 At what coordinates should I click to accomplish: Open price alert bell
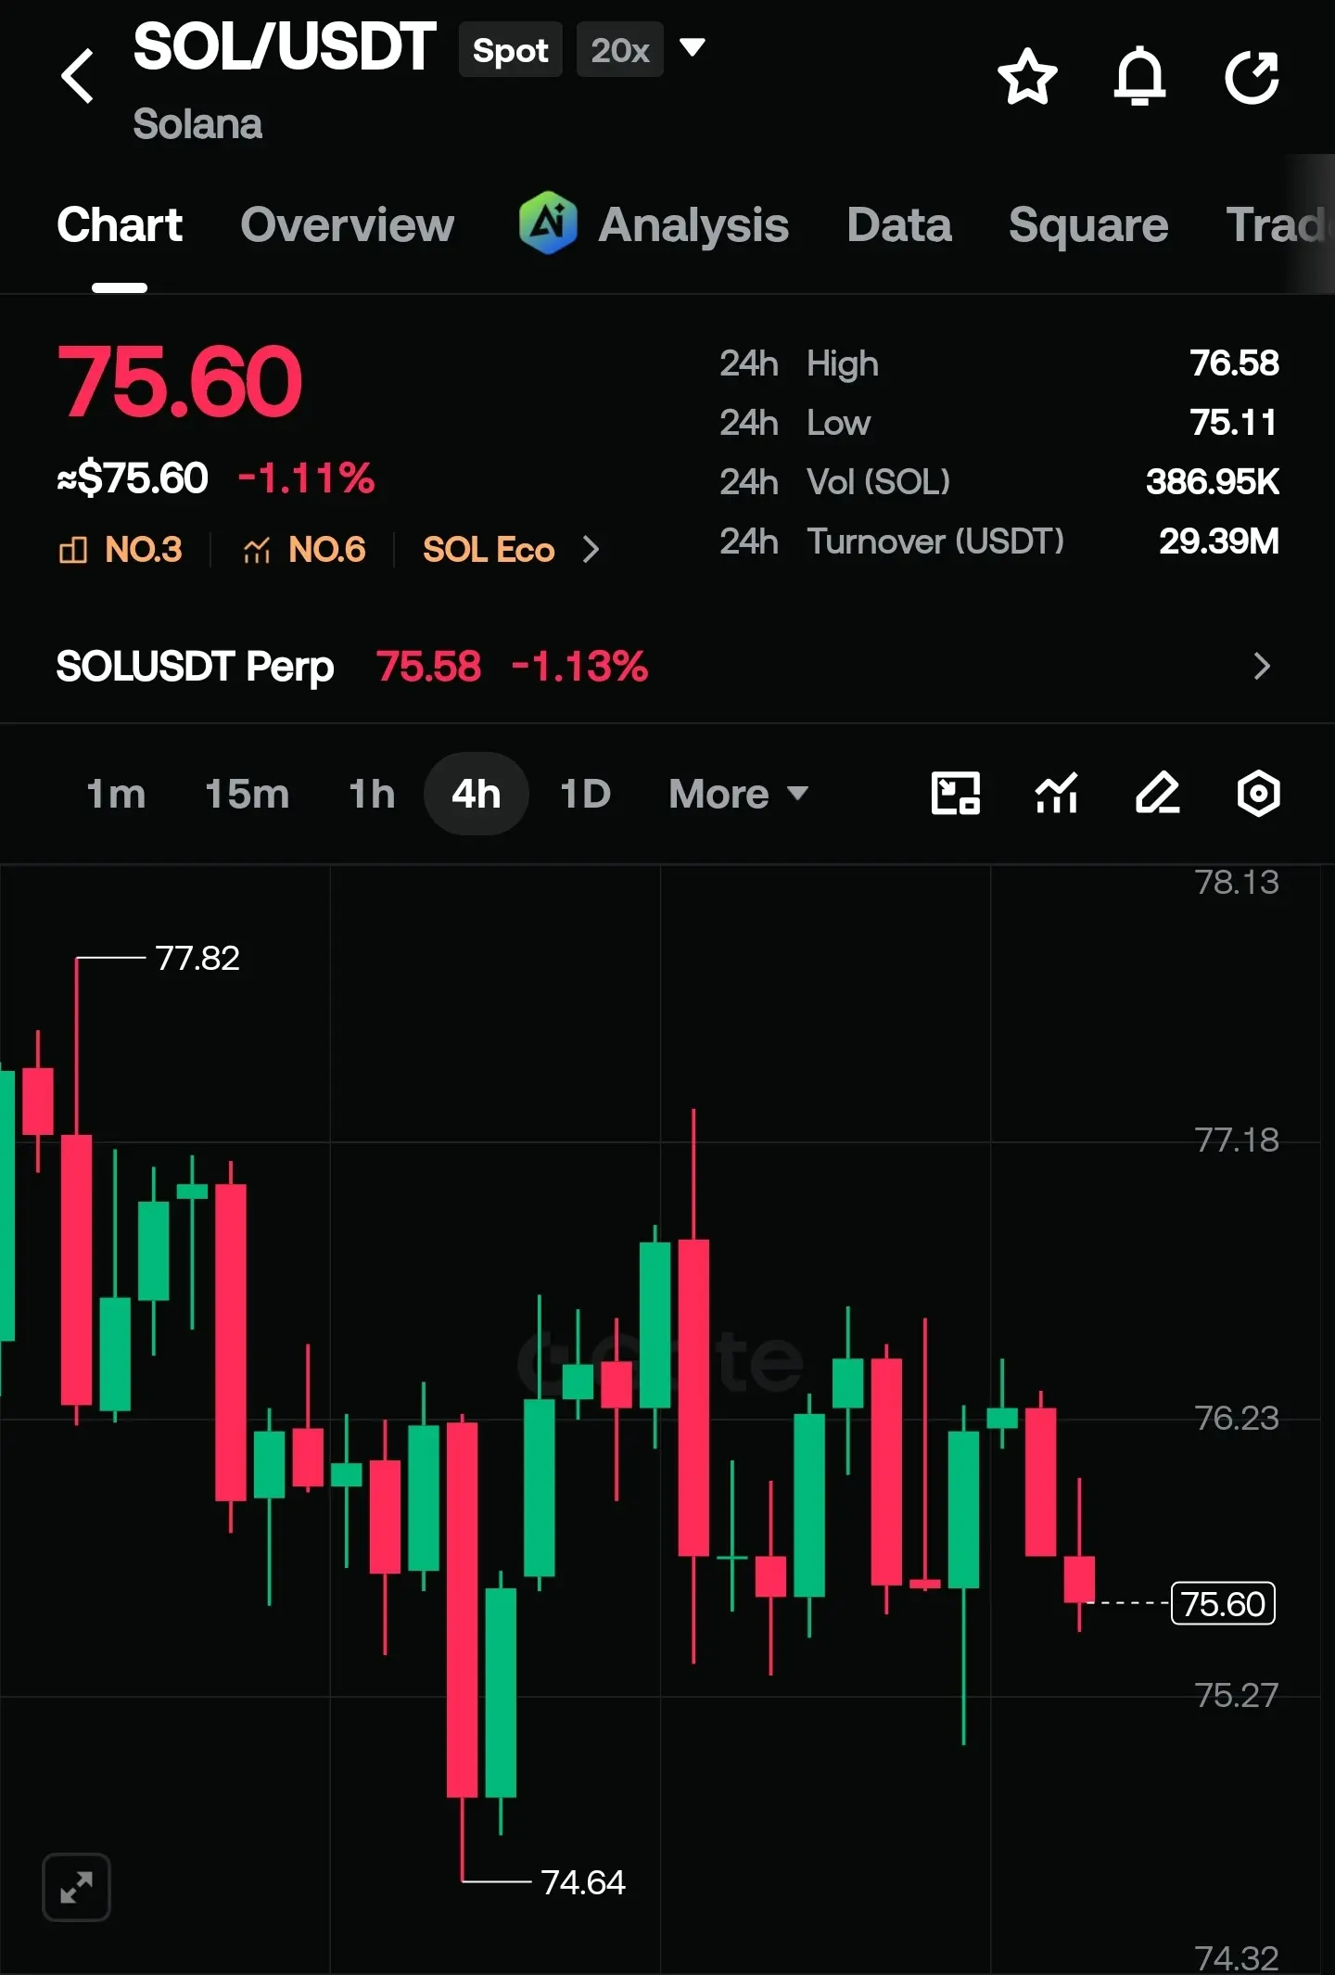pos(1139,76)
